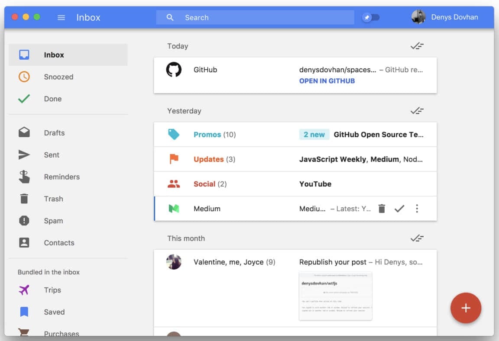Image resolution: width=499 pixels, height=341 pixels.
Task: Maximize the window with green button
Action: click(37, 17)
